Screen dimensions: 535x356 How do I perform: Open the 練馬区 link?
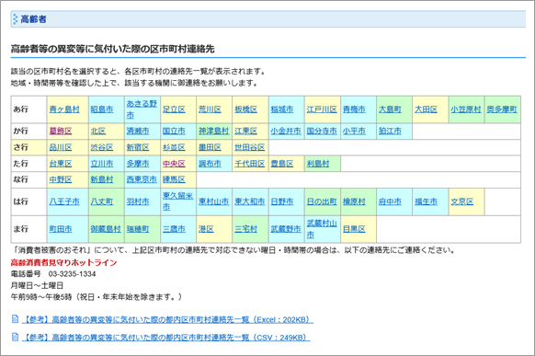tap(174, 179)
